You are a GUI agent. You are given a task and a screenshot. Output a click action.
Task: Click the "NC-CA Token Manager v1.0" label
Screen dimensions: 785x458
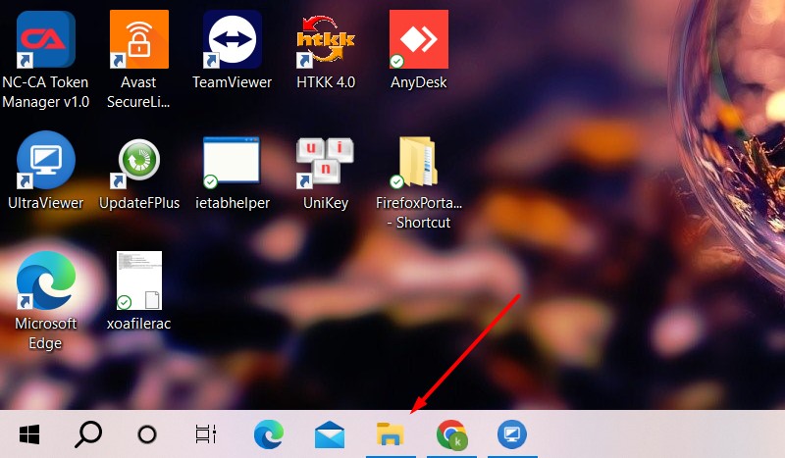[x=45, y=92]
